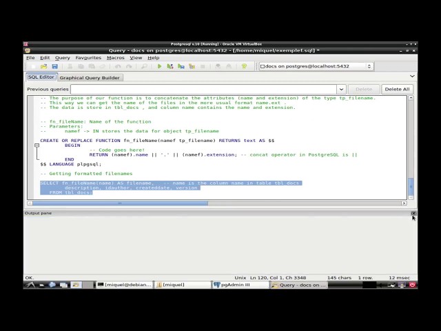Viewport: 441px width, 331px height.
Task: Open the database connection combo box
Action: click(316, 66)
